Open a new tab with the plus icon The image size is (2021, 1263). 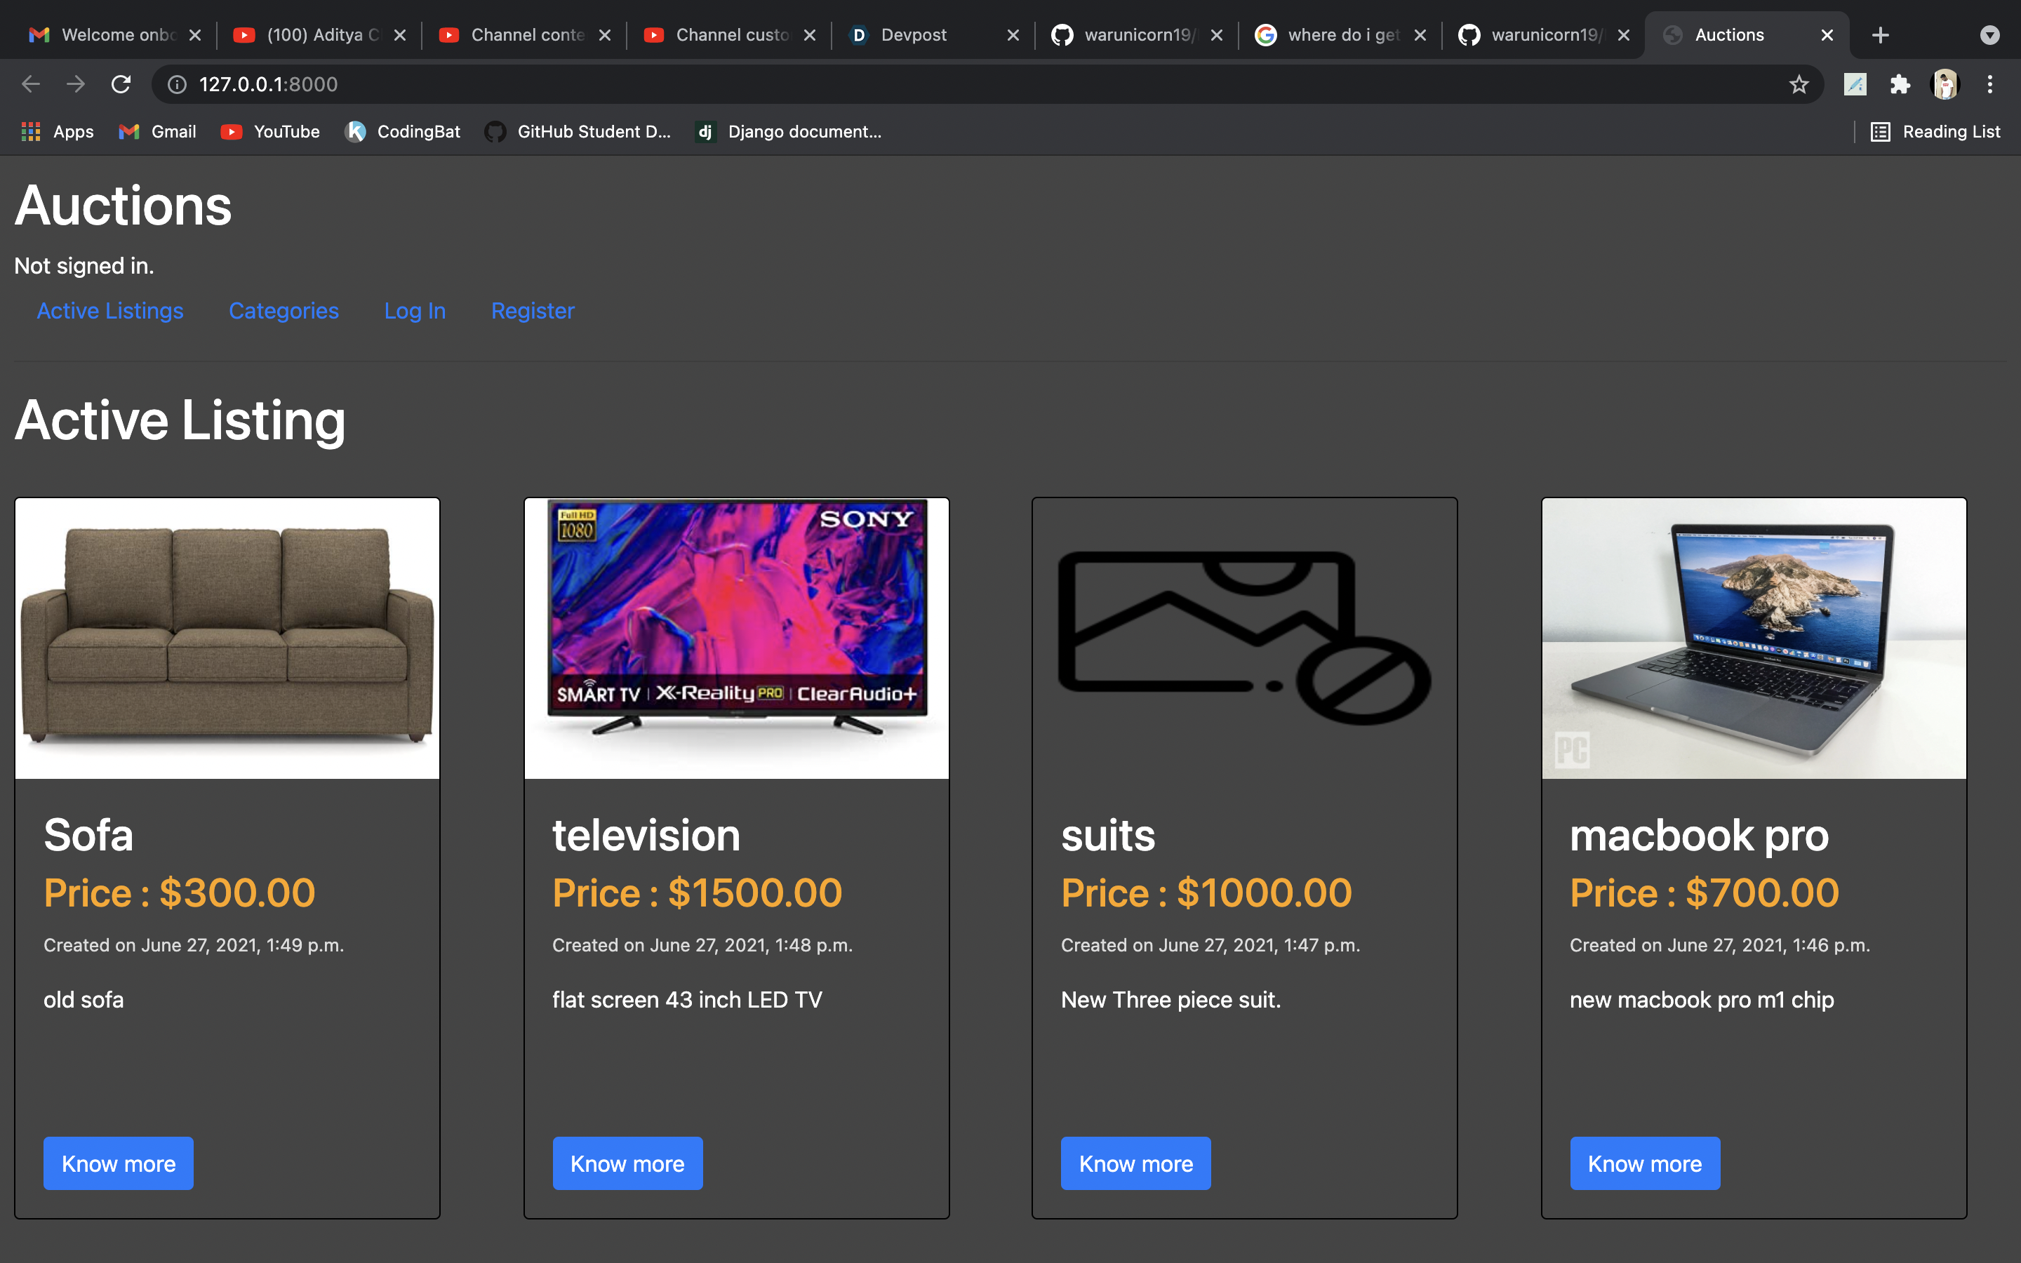tap(1880, 35)
